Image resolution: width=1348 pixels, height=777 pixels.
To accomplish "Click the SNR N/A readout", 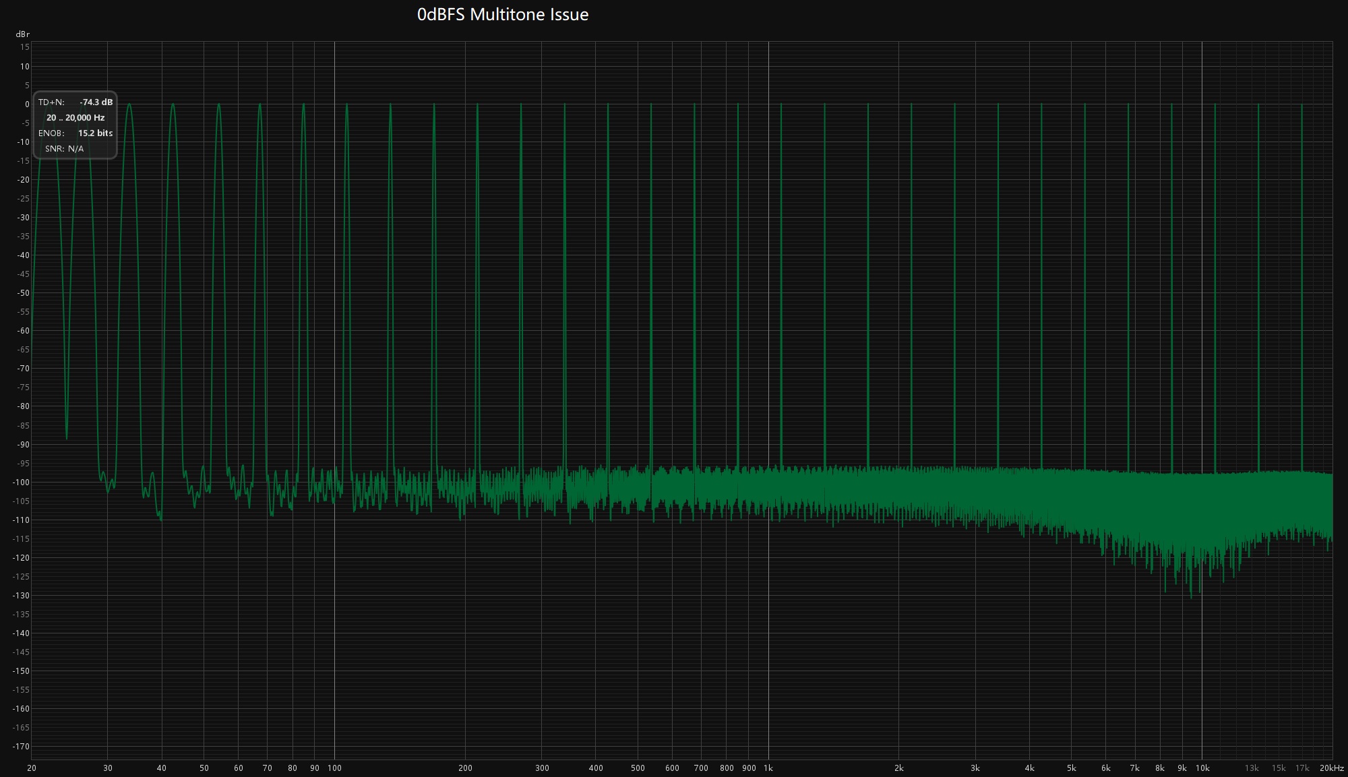I will tap(65, 149).
